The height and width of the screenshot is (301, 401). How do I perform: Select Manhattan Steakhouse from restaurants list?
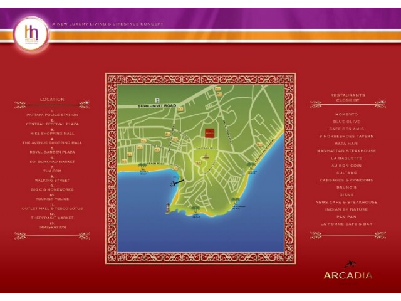346,150
